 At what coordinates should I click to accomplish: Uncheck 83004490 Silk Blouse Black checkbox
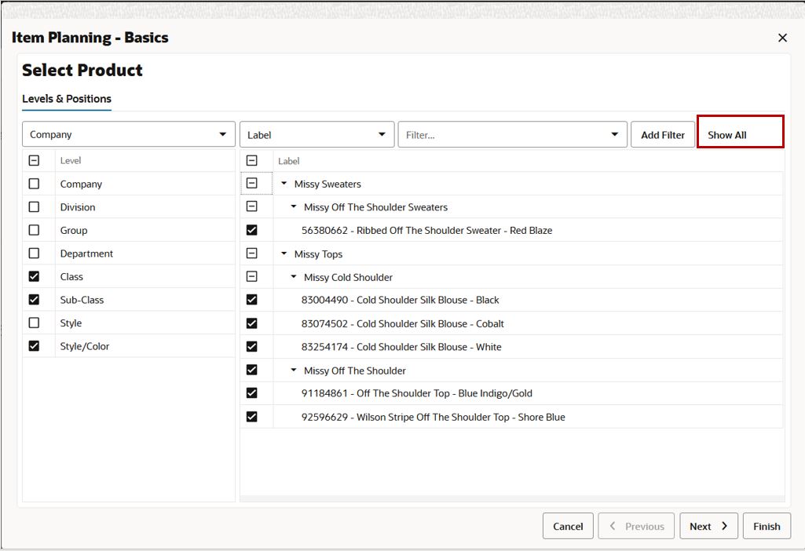point(251,300)
